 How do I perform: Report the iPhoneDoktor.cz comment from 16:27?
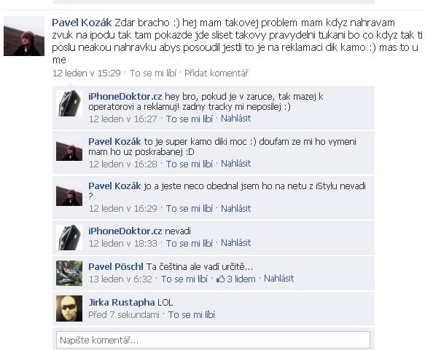236,119
